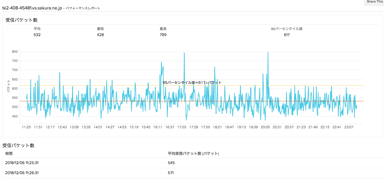This screenshot has width=384, height=179.
Task: Click the 19:39 x-axis time label
Action: pyautogui.click(x=253, y=127)
